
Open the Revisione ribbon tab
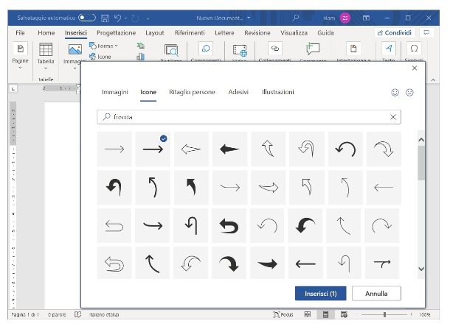[x=257, y=32]
